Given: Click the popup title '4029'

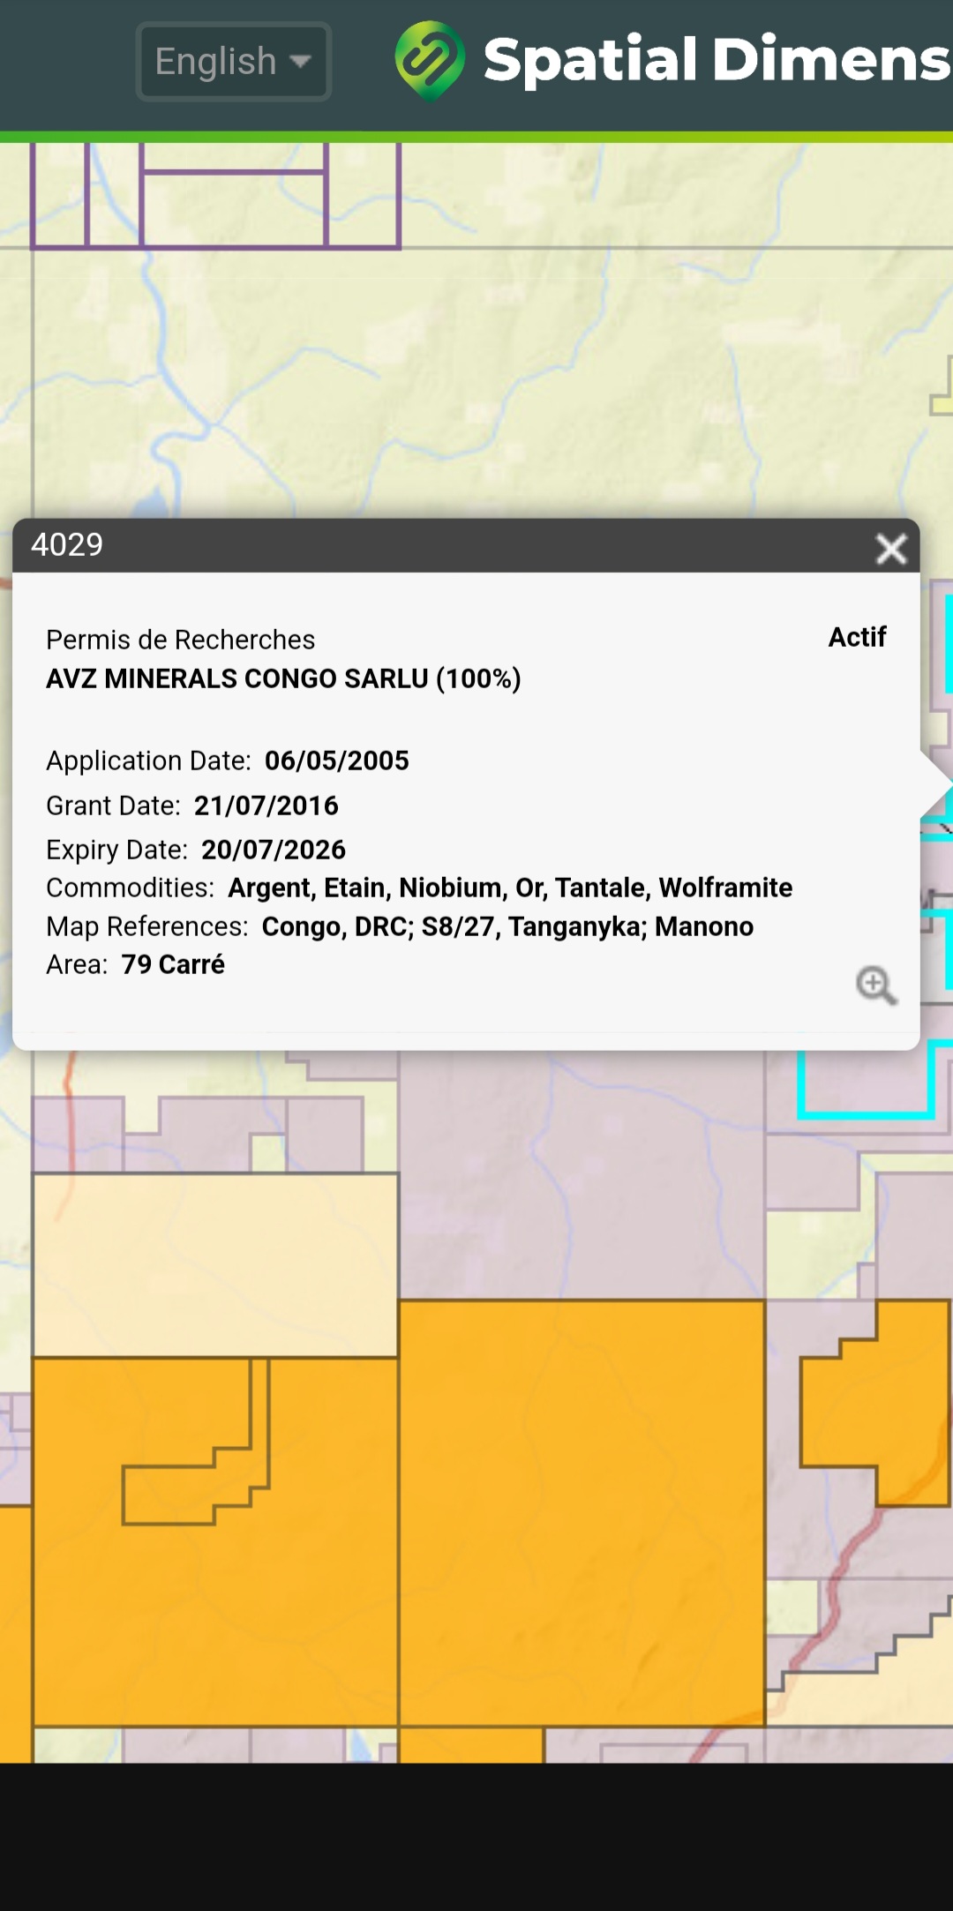Looking at the screenshot, I should [x=67, y=545].
